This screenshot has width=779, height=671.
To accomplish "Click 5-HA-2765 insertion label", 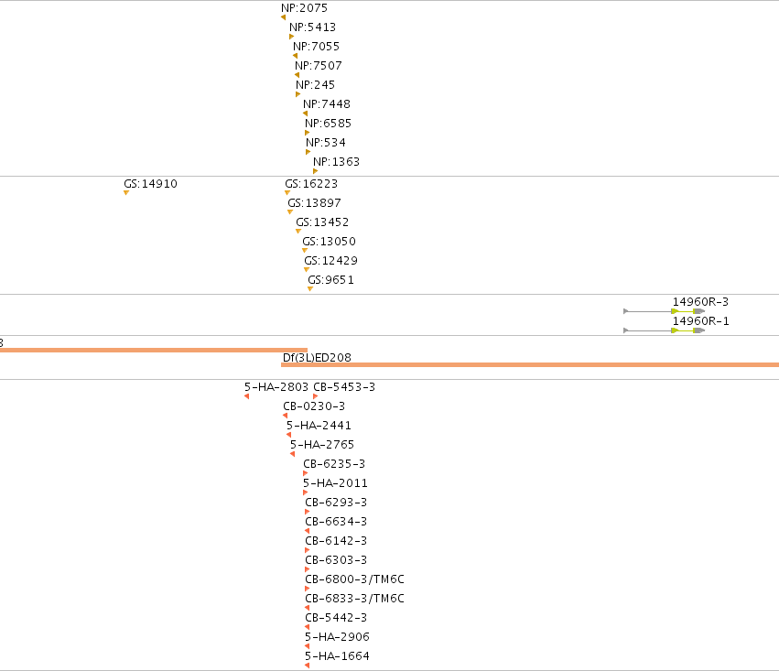I will 322,445.
